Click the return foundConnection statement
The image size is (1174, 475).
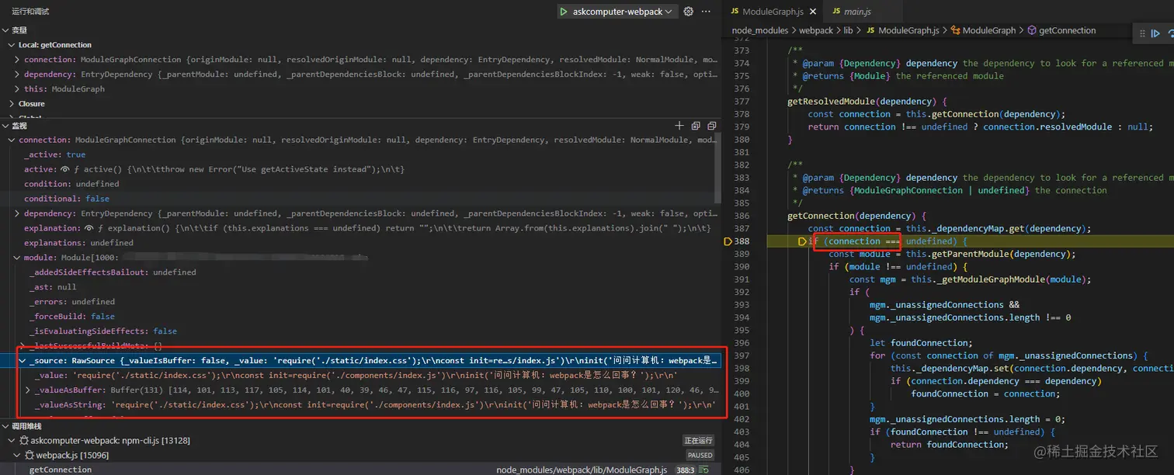949,445
